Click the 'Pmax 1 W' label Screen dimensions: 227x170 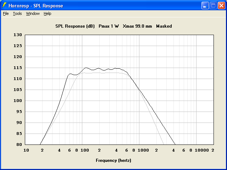pyautogui.click(x=109, y=26)
